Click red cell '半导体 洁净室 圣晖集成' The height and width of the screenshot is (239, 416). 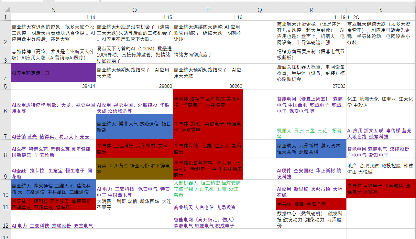coord(208,102)
